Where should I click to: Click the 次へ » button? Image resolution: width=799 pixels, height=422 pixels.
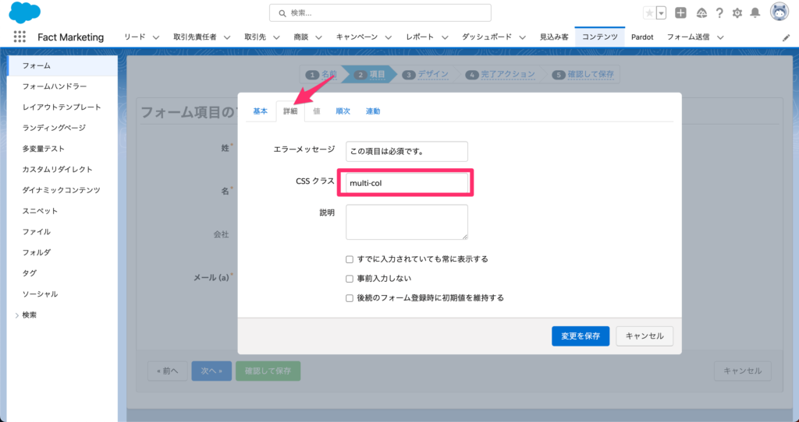(211, 371)
